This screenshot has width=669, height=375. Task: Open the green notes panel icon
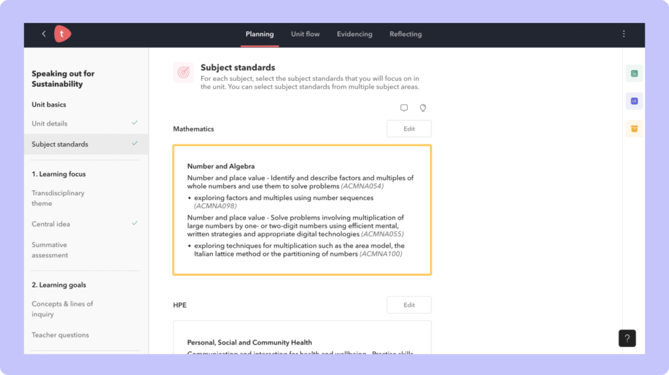(634, 74)
